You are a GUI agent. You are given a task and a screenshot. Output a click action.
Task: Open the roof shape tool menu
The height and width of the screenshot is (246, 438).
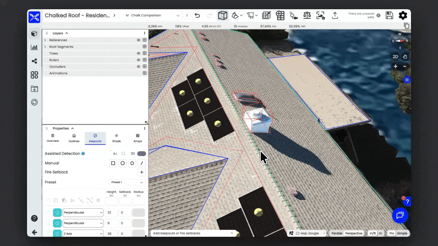[x=237, y=15]
